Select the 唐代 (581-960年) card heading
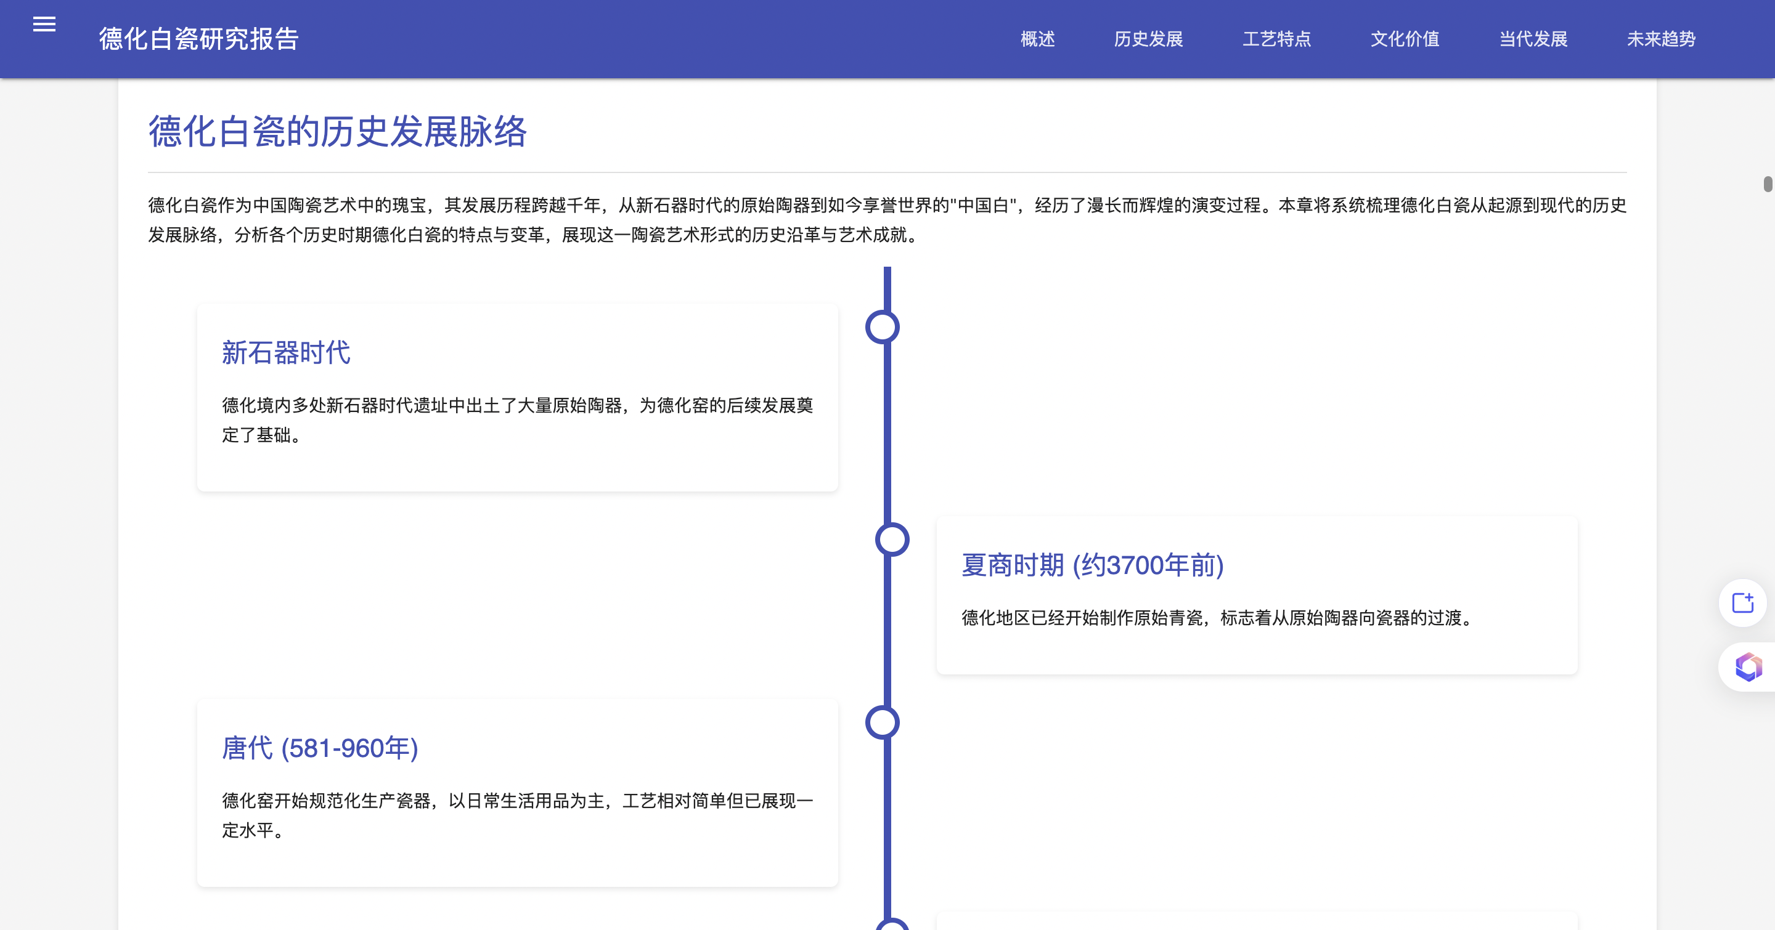 tap(320, 748)
